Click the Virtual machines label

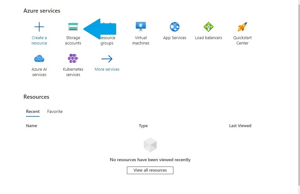(x=141, y=40)
